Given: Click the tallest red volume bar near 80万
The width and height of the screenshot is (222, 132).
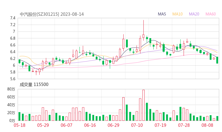Looking at the screenshot, I should [143, 105].
